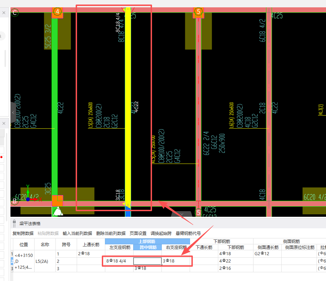
Task: Select the 2⌀18 top through bar cell
Action: click(x=91, y=253)
